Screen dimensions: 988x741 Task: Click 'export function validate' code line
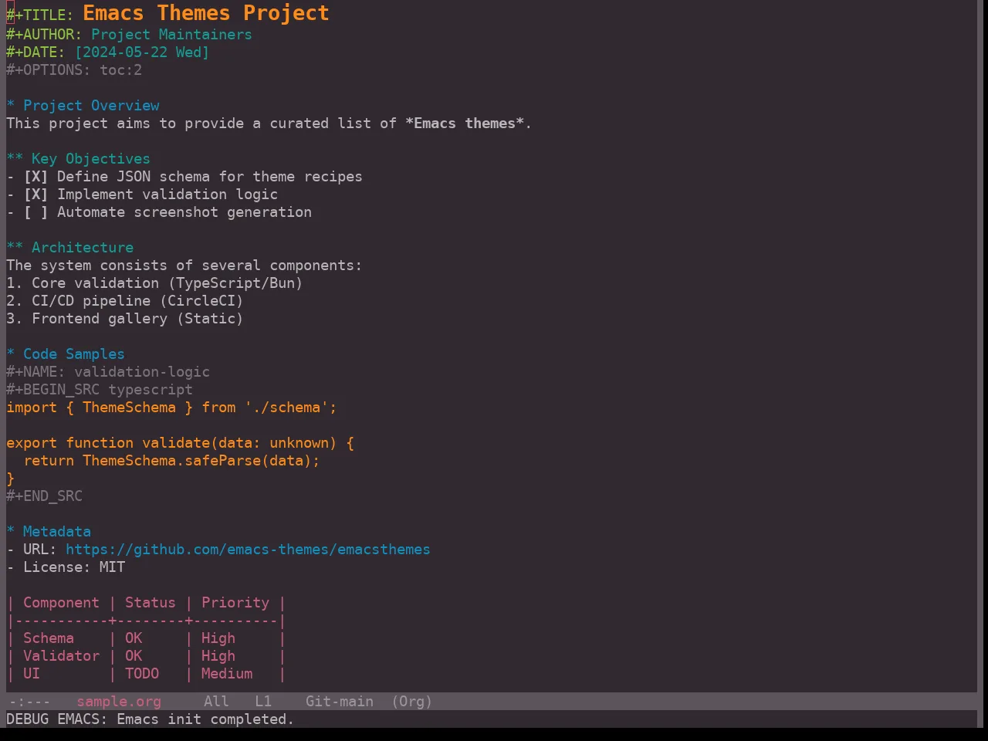click(x=180, y=443)
